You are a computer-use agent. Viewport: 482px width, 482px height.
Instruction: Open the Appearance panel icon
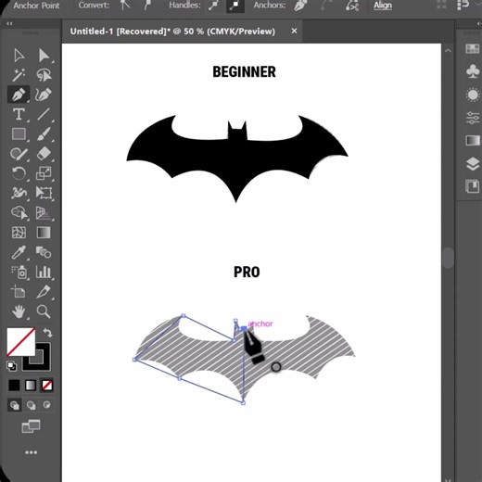473,95
